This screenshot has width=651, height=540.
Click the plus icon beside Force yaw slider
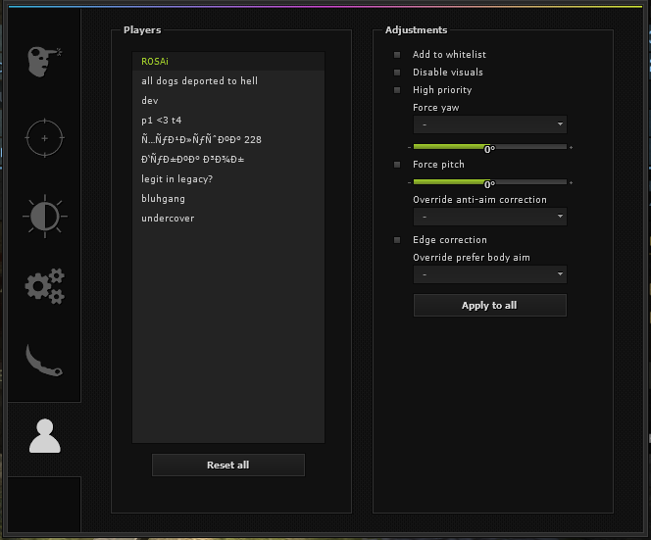point(572,147)
